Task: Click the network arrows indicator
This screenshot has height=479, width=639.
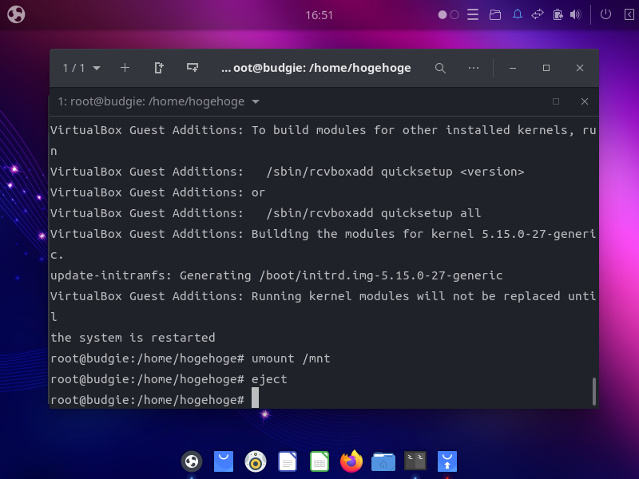Action: click(x=538, y=14)
